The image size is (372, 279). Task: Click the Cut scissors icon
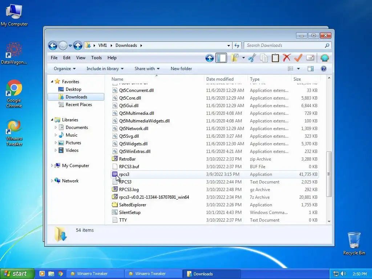252,58
